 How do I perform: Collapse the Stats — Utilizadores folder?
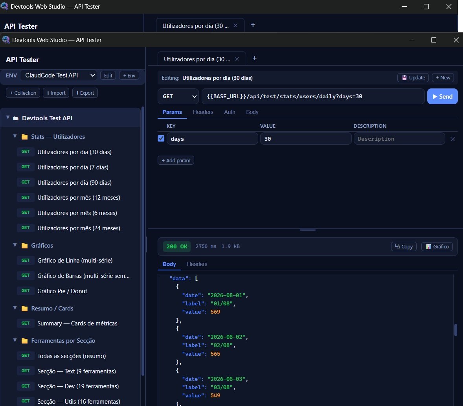[15, 136]
